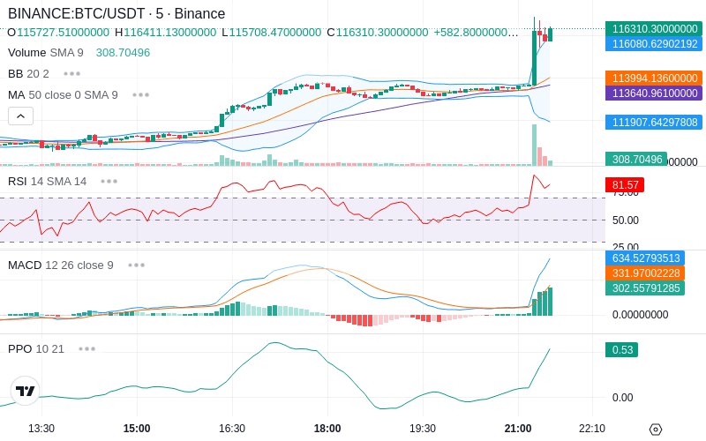
Task: Open more options for BB 20 2
Action: pyautogui.click(x=72, y=73)
